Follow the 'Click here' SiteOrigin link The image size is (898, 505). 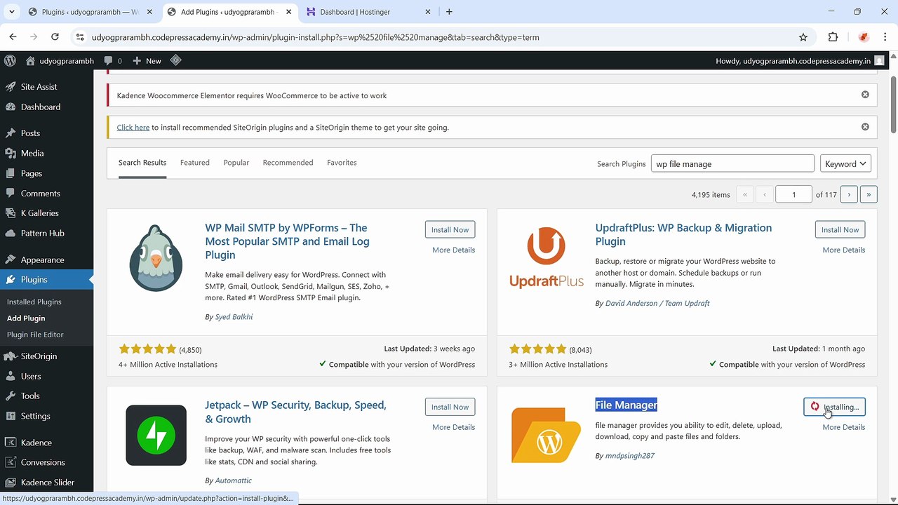[133, 128]
